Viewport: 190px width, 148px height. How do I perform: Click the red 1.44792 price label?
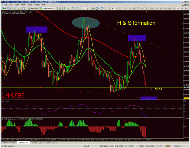point(13,95)
